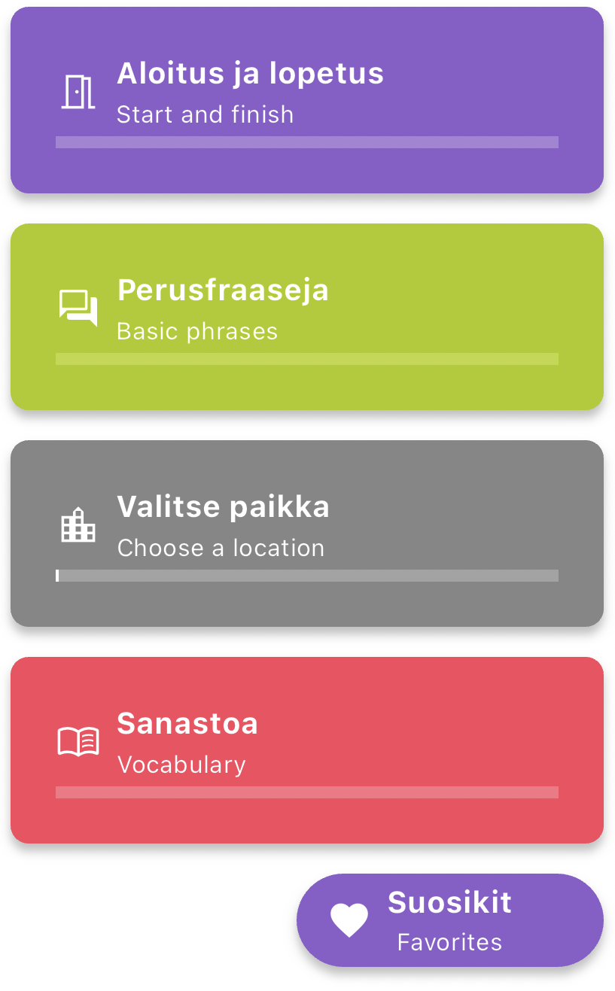Tap the Valitse paikka title
This screenshot has height=991, width=615.
coord(223,507)
